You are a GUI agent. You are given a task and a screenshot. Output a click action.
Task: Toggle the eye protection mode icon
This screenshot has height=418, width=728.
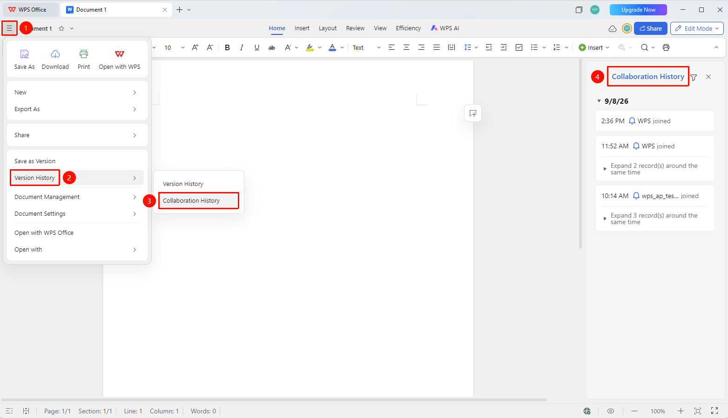611,411
